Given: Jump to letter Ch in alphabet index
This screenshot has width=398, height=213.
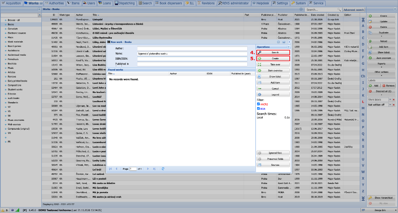Looking at the screenshot, I should (x=363, y=76).
